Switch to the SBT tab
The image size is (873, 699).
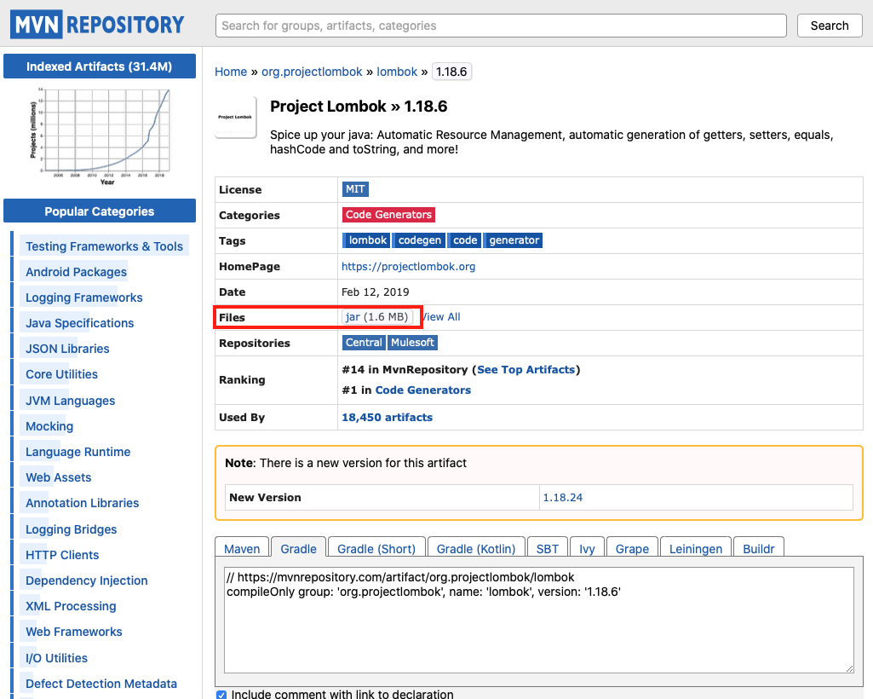click(x=548, y=548)
